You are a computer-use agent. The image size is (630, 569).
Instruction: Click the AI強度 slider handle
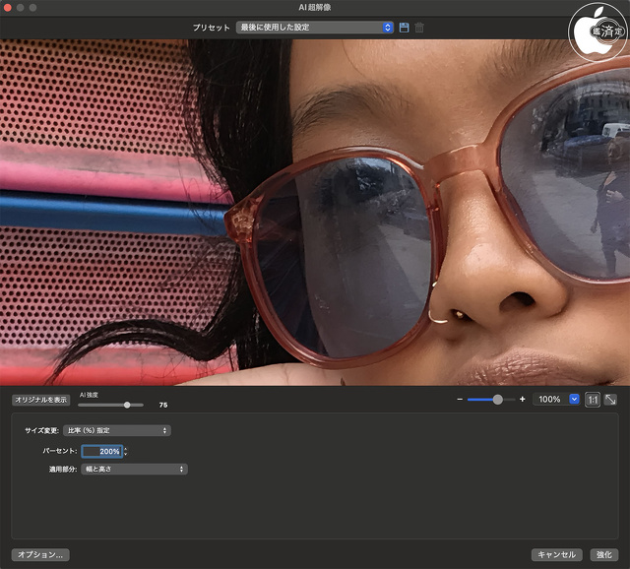click(x=127, y=405)
